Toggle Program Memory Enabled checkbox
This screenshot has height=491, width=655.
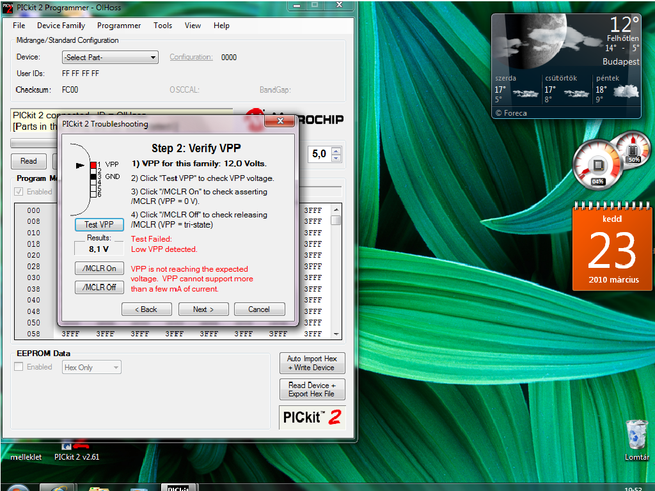pyautogui.click(x=19, y=192)
